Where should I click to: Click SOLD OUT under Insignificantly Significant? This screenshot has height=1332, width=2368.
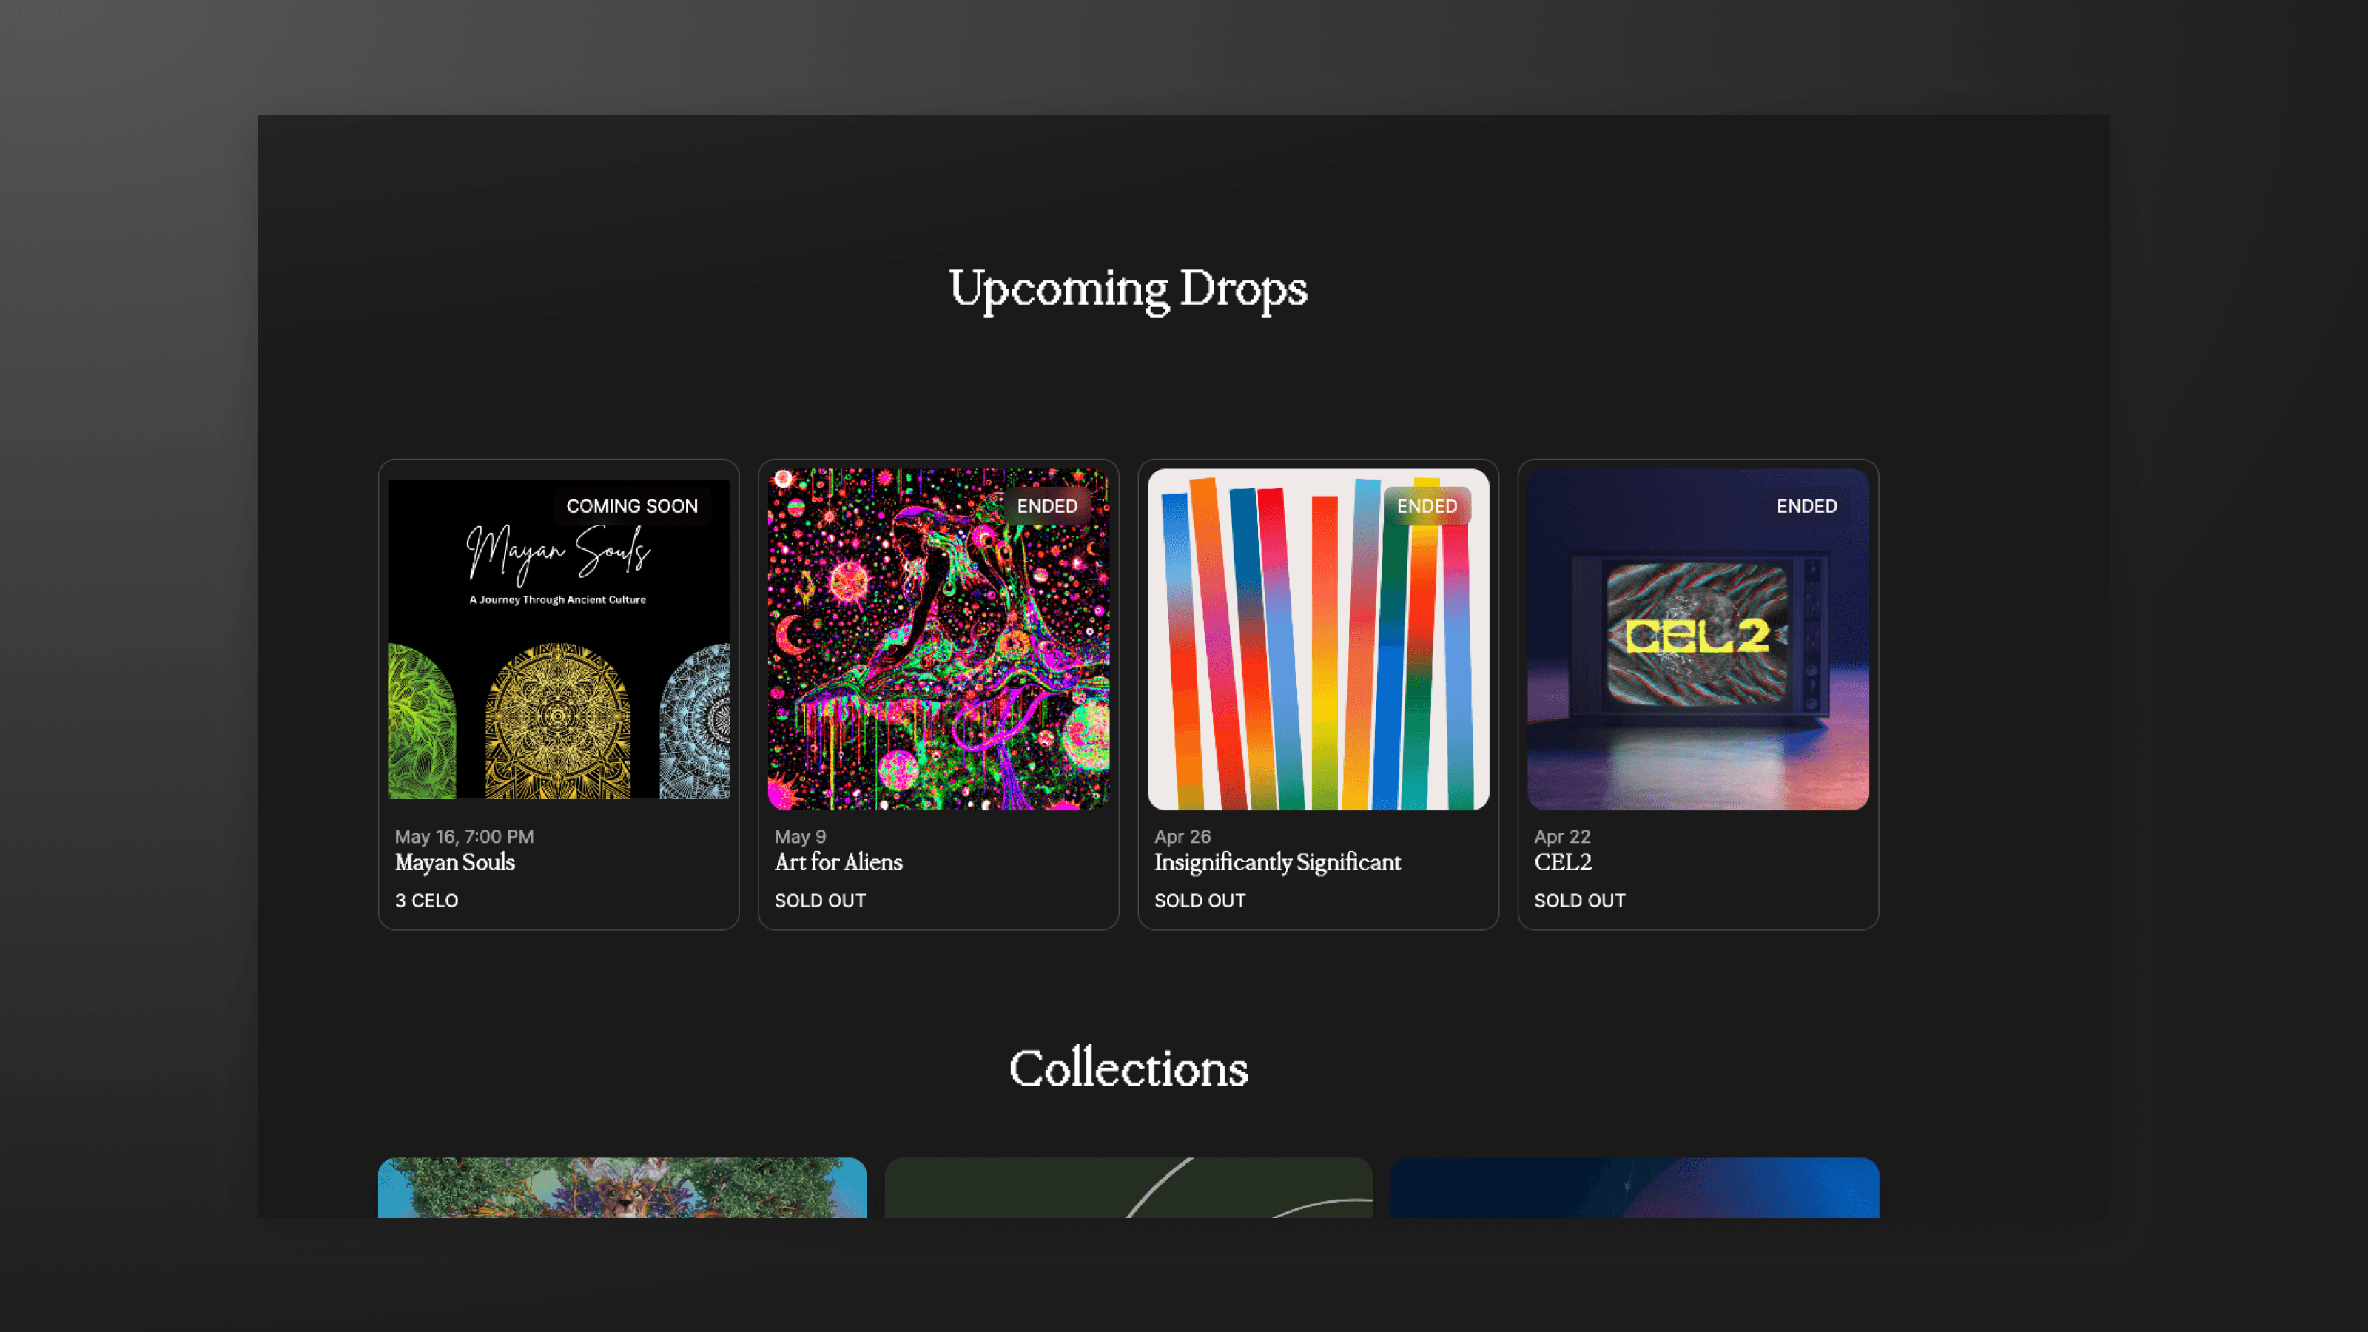pos(1199,901)
